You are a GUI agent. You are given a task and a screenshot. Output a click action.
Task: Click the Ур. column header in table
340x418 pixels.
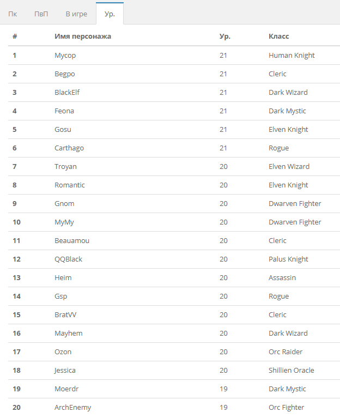pos(224,37)
